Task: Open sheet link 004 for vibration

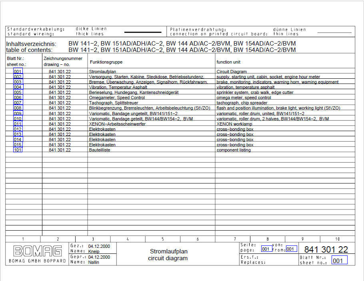Action: 18,87
